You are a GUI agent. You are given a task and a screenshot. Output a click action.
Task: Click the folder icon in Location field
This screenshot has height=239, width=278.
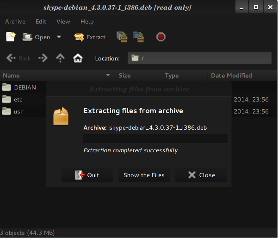pos(135,58)
